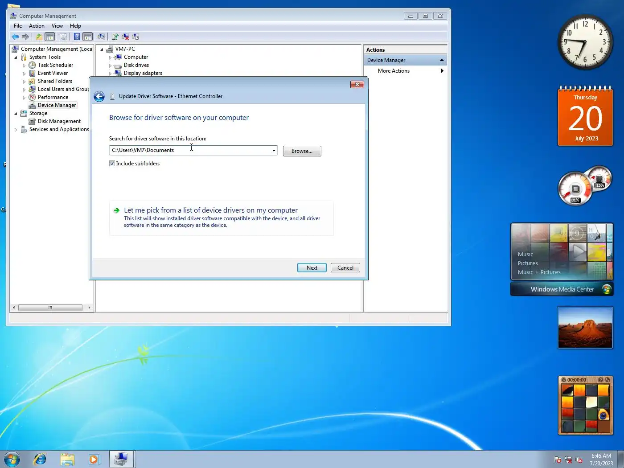This screenshot has width=624, height=468.
Task: Expand the Shared Folders node
Action: (x=25, y=82)
